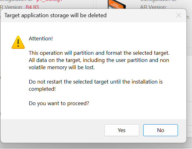The height and width of the screenshot is (149, 192).
Task: Click the red B4.93 version value
Action: coord(32,7)
